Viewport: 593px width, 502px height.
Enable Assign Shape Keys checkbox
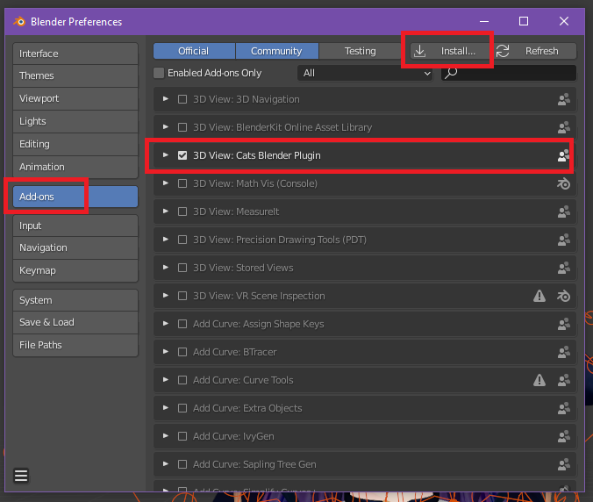click(182, 324)
